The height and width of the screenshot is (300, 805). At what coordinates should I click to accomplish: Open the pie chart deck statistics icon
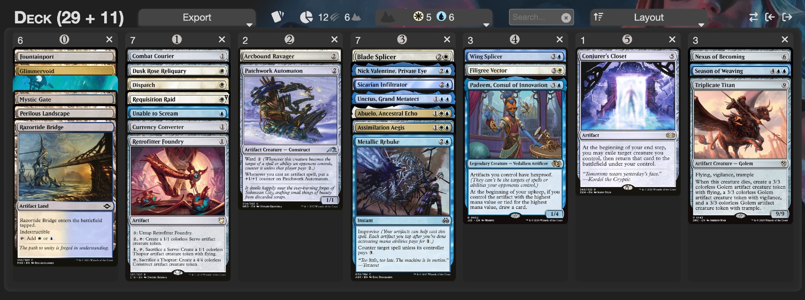306,17
